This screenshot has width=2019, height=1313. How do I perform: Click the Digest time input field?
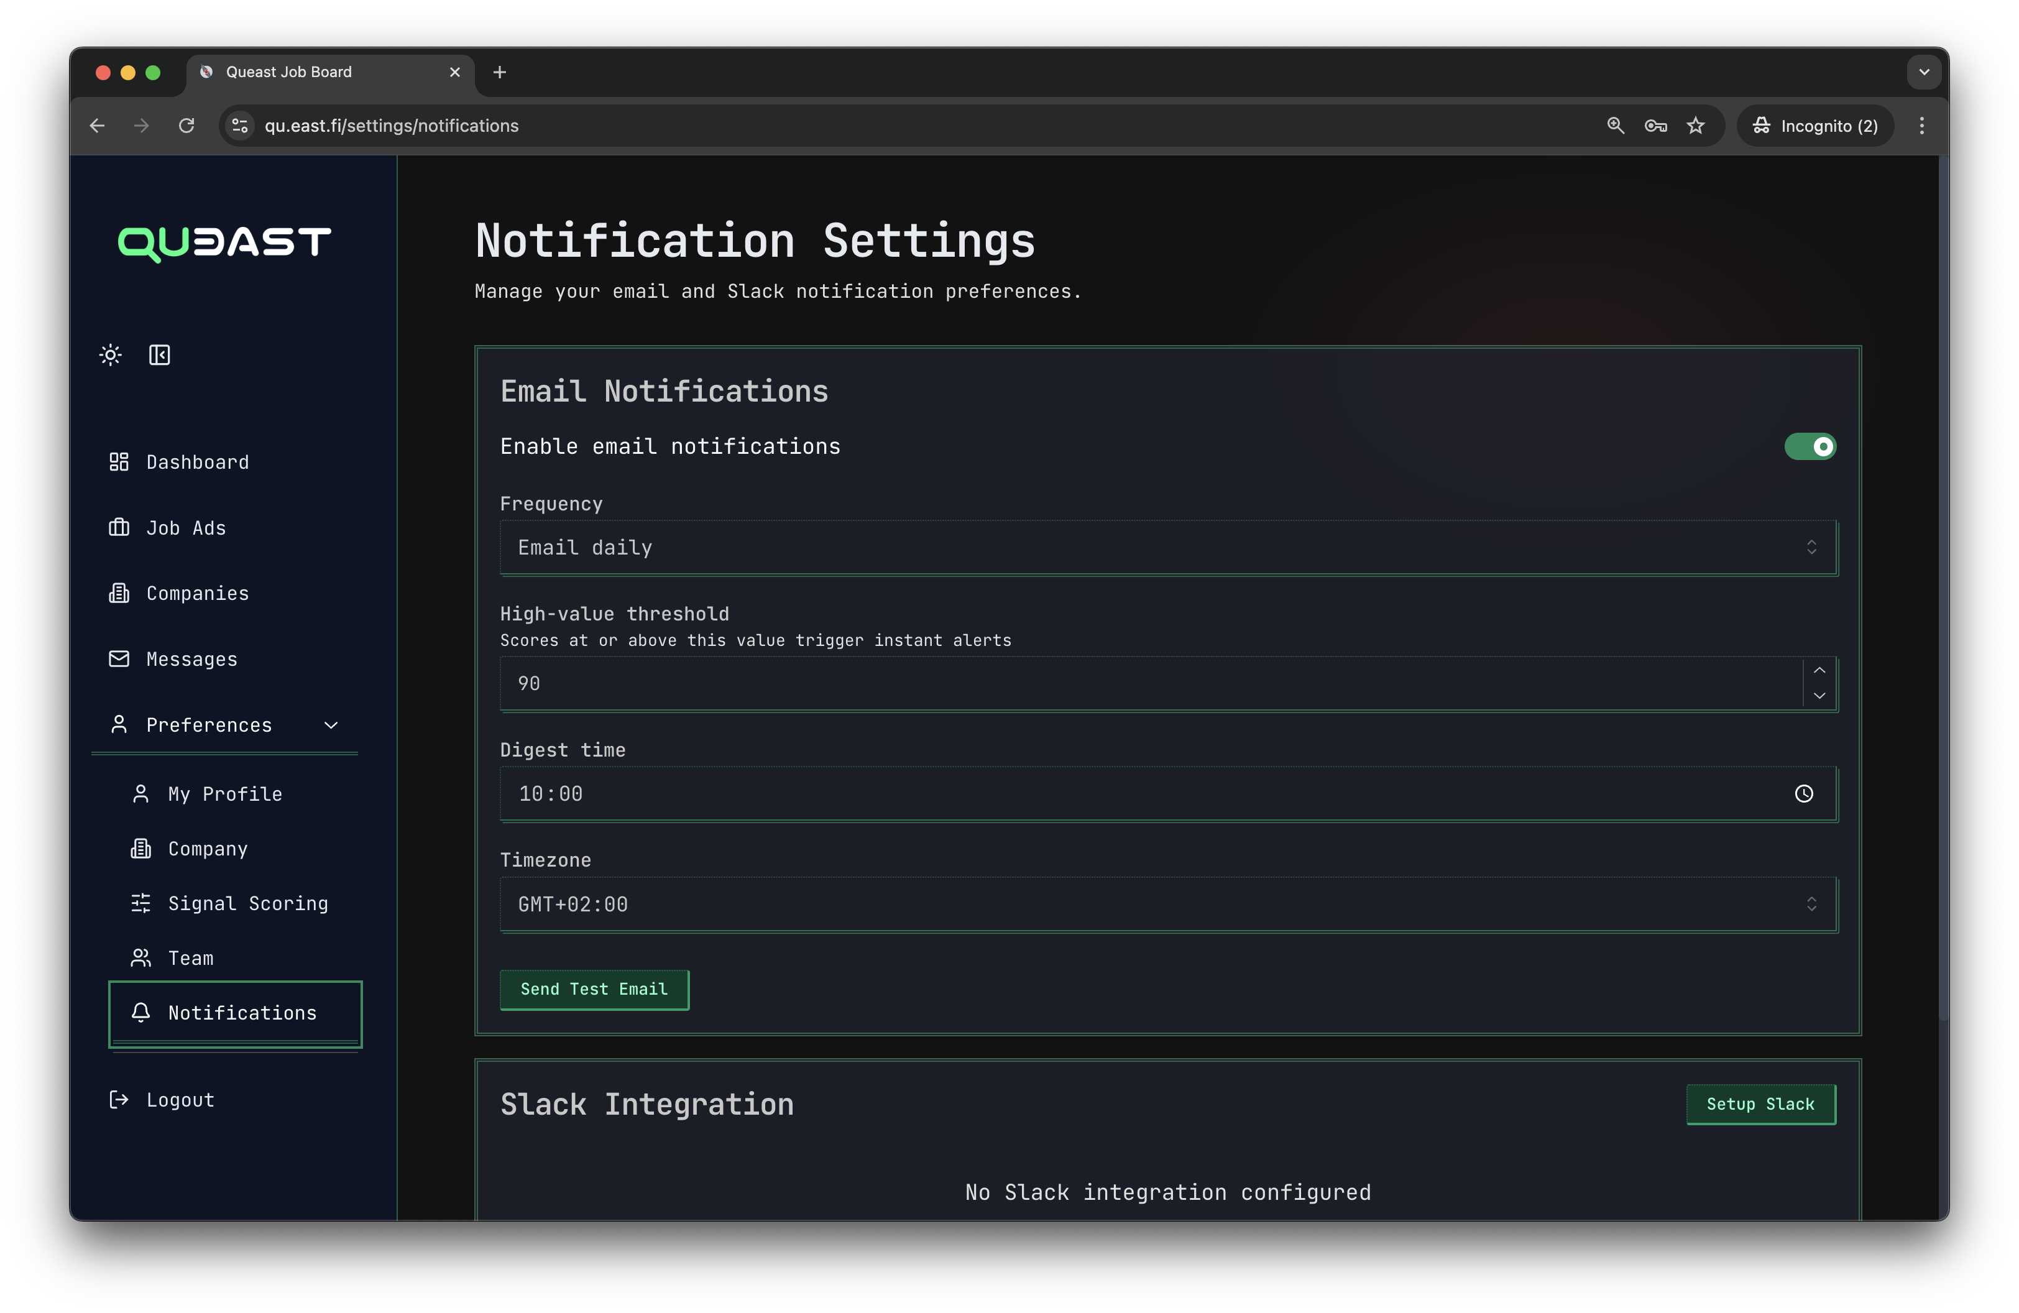click(x=1018, y=794)
